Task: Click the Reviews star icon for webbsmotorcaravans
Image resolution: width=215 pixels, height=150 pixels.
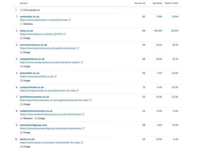Action: click(x=21, y=118)
